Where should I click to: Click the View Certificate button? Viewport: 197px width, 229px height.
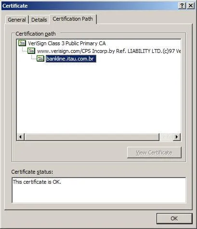(154, 153)
